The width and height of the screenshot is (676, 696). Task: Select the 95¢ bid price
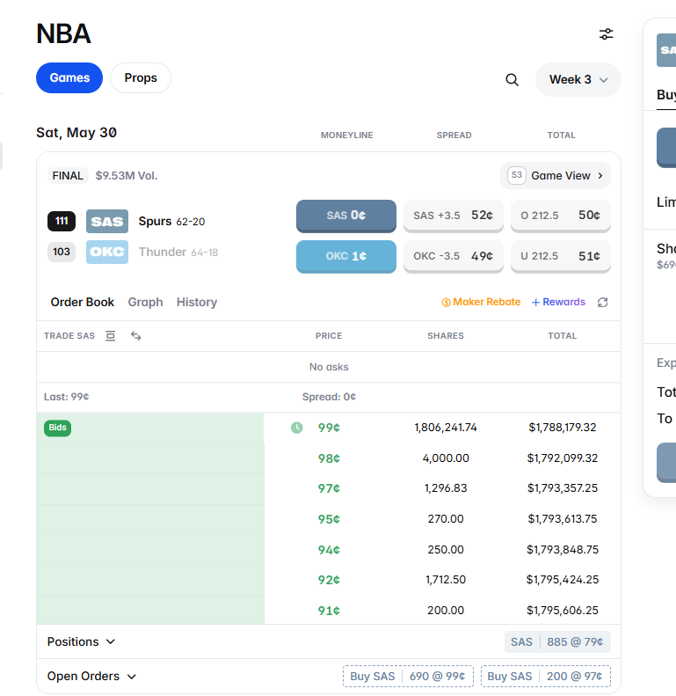coord(329,519)
